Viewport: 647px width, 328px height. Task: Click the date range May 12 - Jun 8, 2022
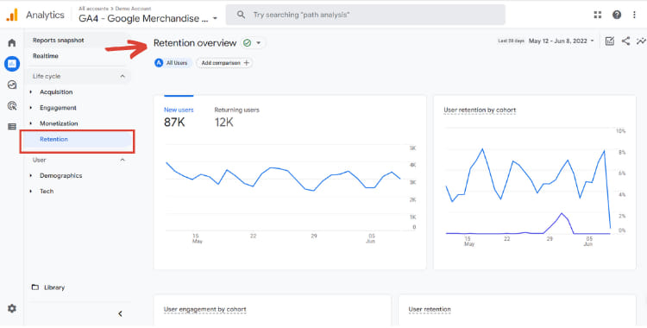[x=558, y=41]
